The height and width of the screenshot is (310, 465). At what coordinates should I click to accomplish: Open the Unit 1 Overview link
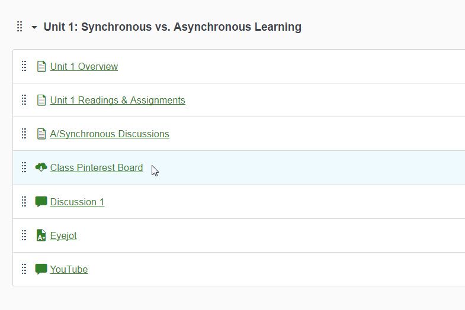[84, 66]
